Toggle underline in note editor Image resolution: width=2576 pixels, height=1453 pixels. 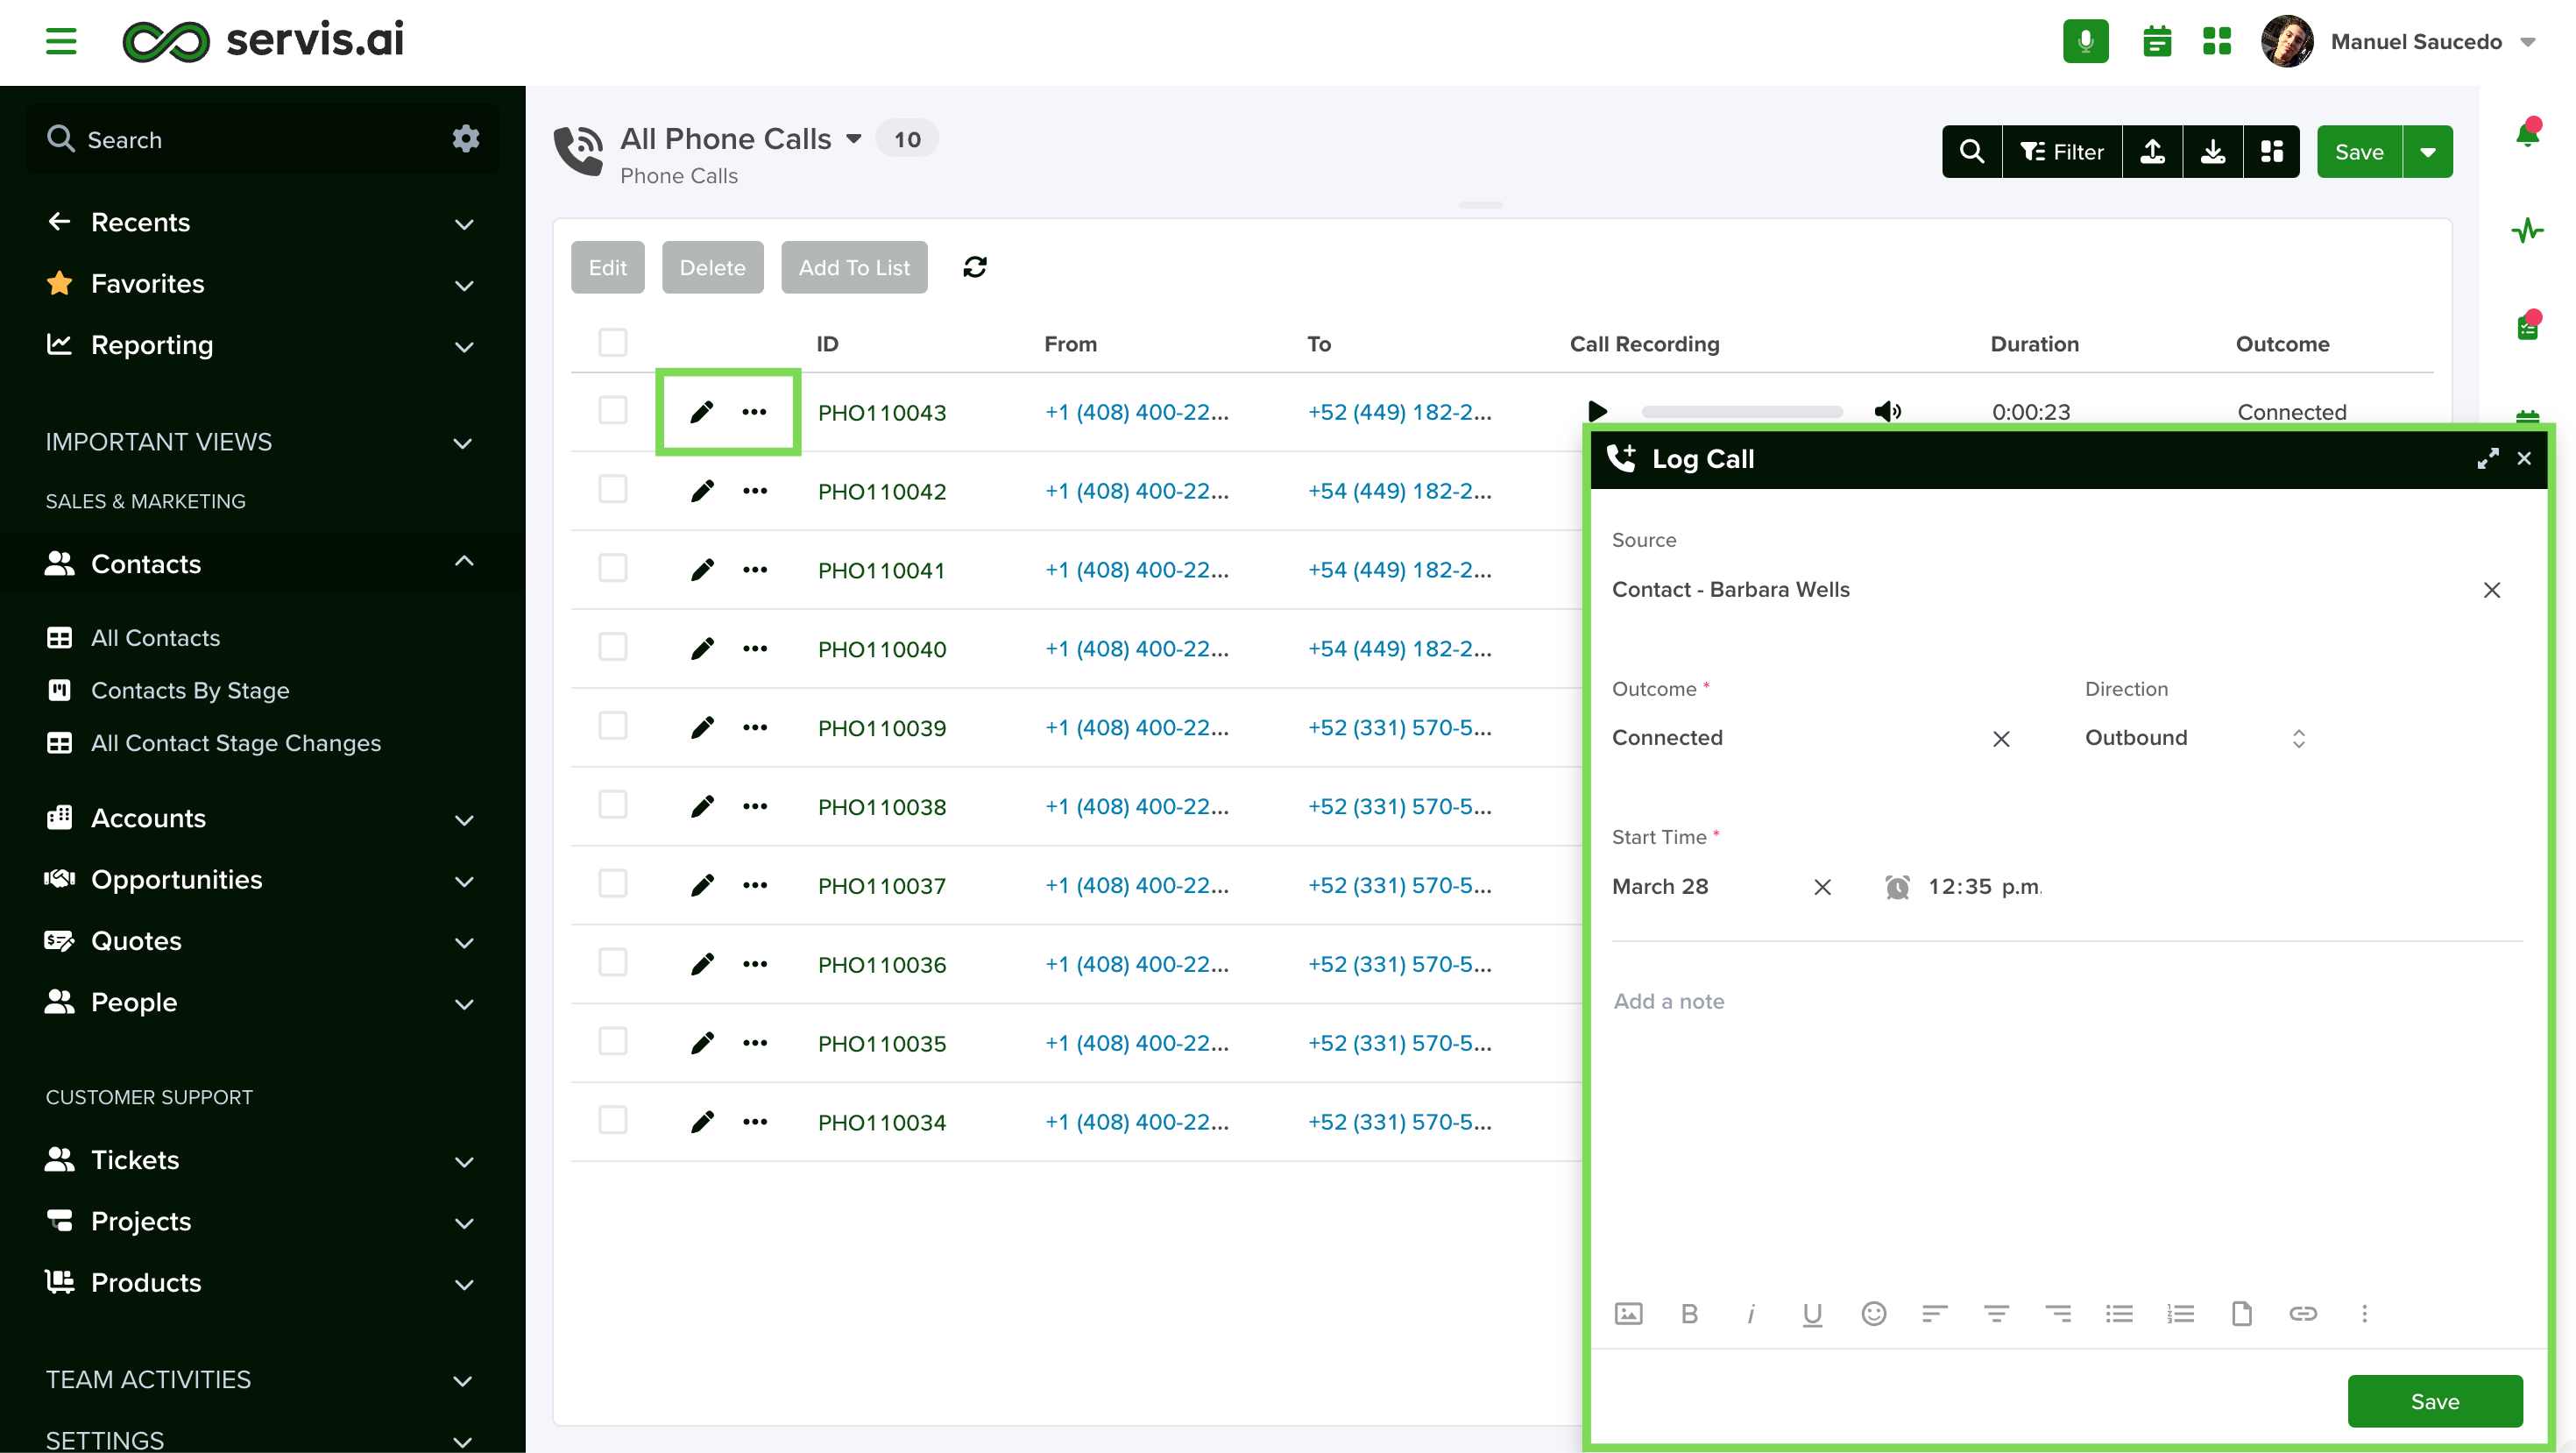pyautogui.click(x=1812, y=1314)
